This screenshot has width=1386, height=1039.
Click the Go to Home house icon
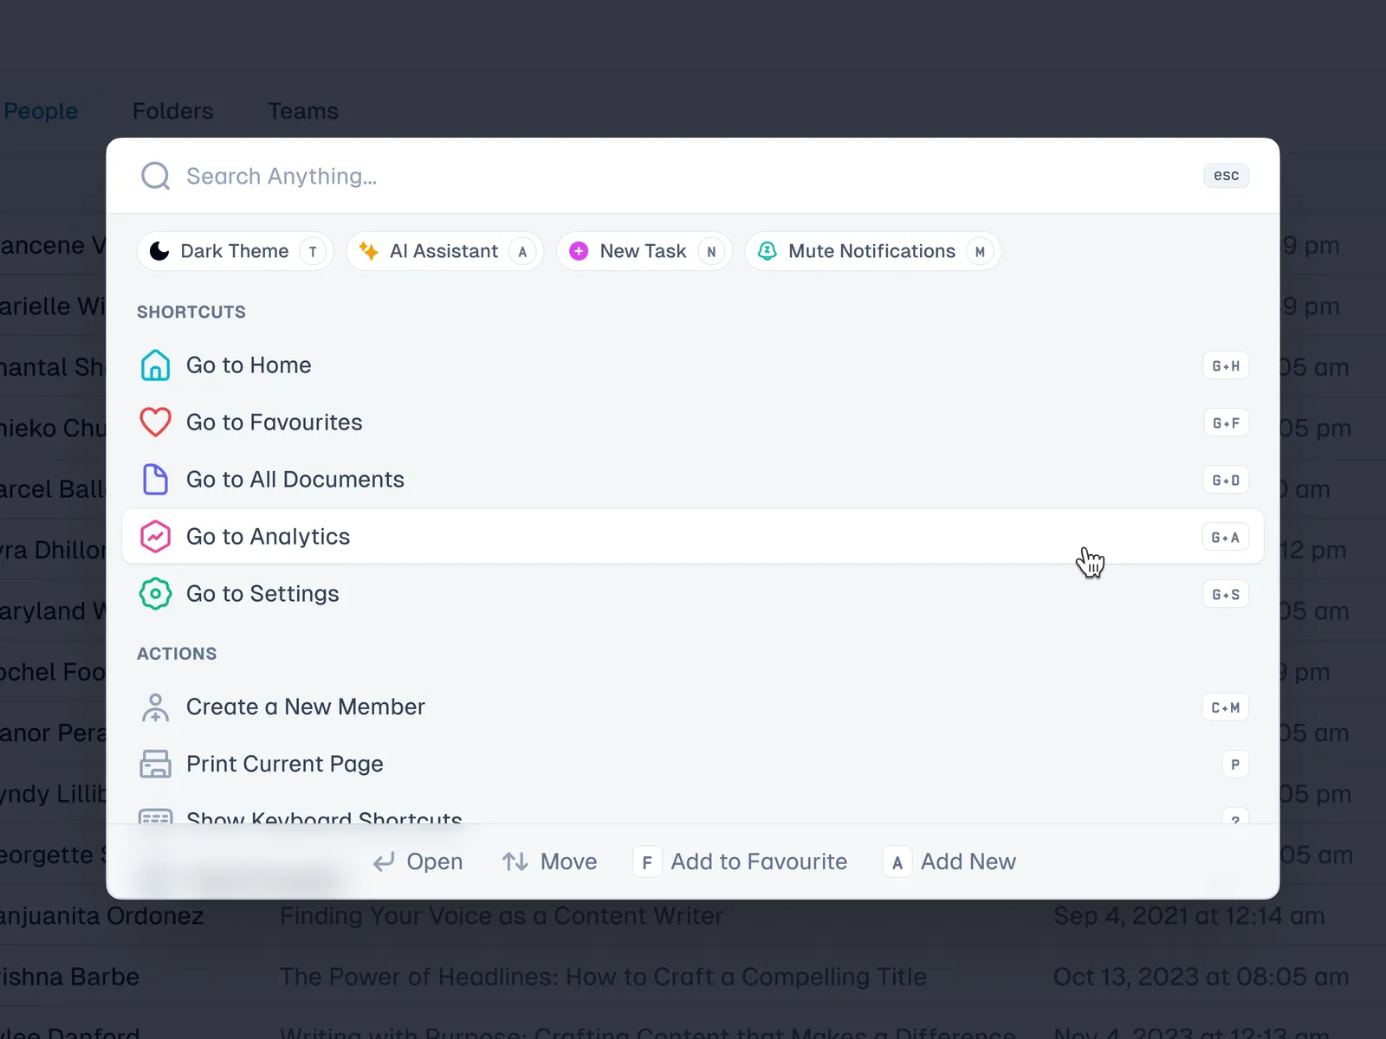(x=156, y=365)
